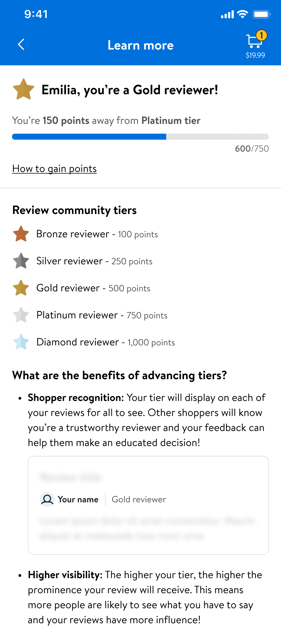281x639 pixels.
Task: Tap the large gold star badge
Action: (23, 89)
